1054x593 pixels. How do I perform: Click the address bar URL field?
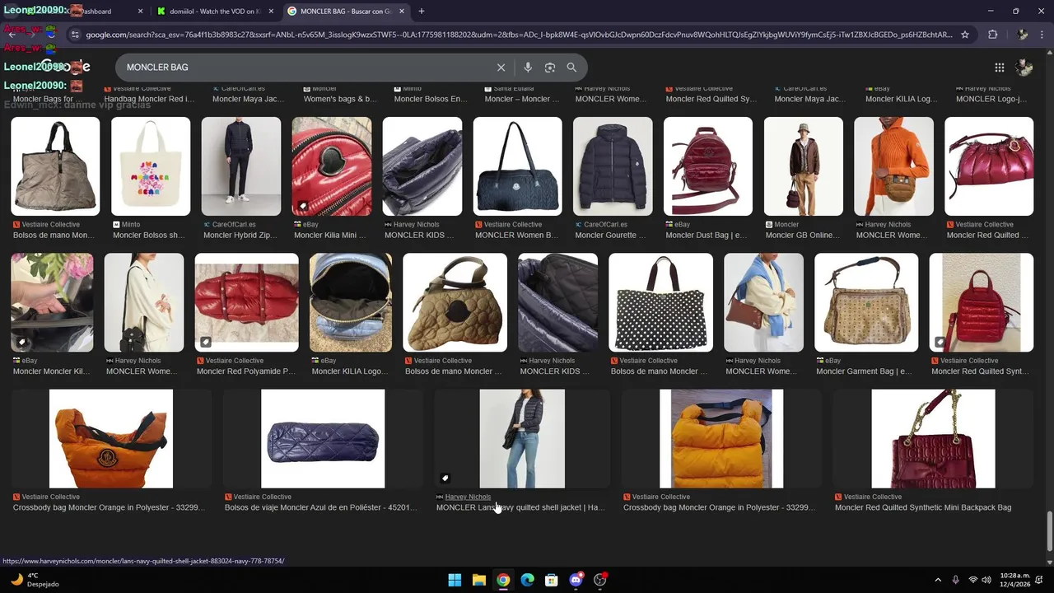coord(519,35)
